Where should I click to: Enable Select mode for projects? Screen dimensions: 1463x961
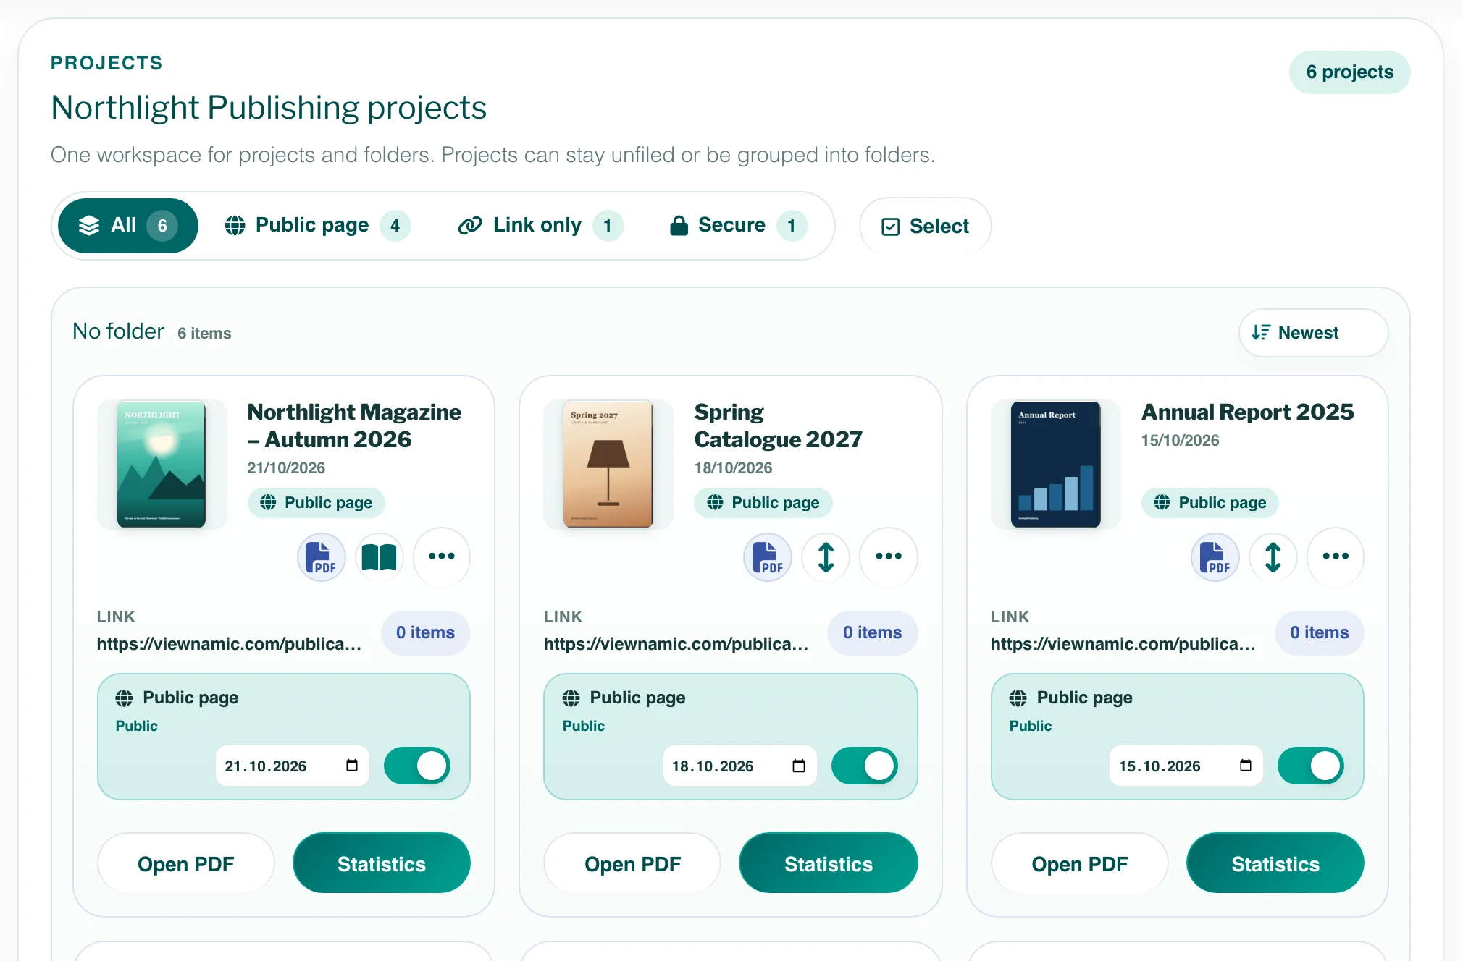tap(925, 227)
